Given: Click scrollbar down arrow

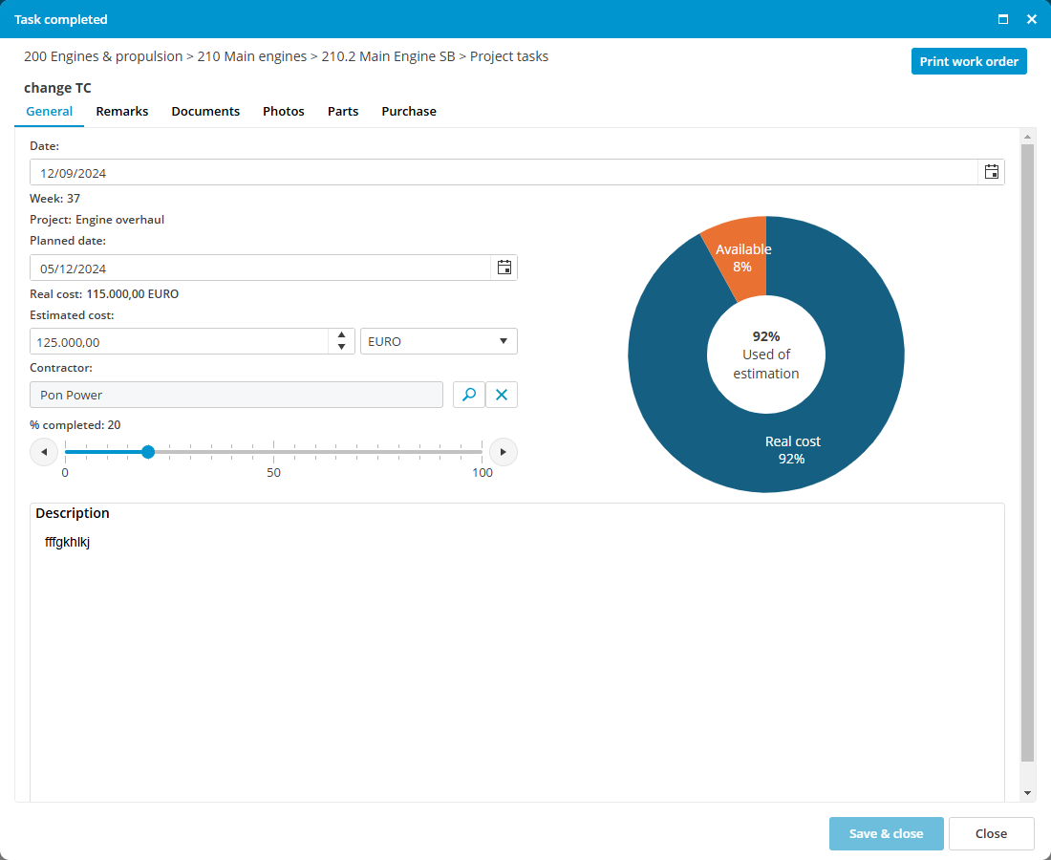Looking at the screenshot, I should click(1027, 793).
